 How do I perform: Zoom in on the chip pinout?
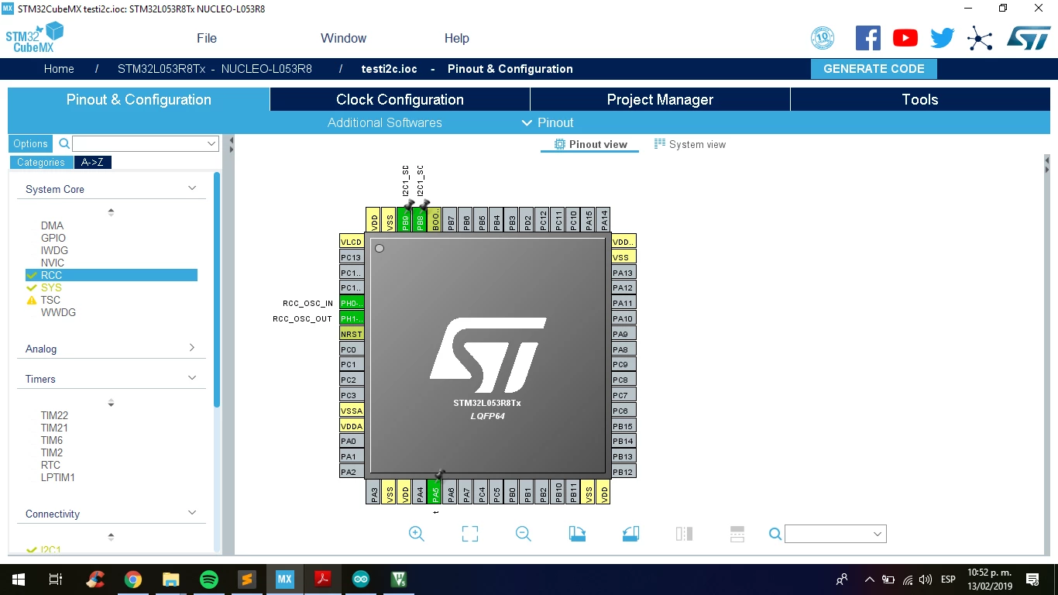tap(416, 533)
